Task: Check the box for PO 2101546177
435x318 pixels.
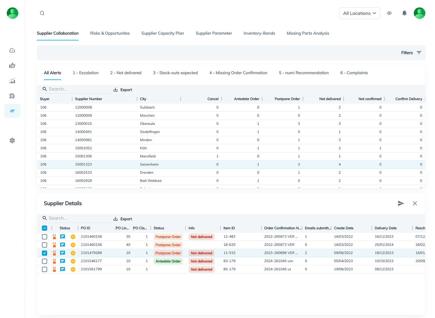Action: [45, 261]
